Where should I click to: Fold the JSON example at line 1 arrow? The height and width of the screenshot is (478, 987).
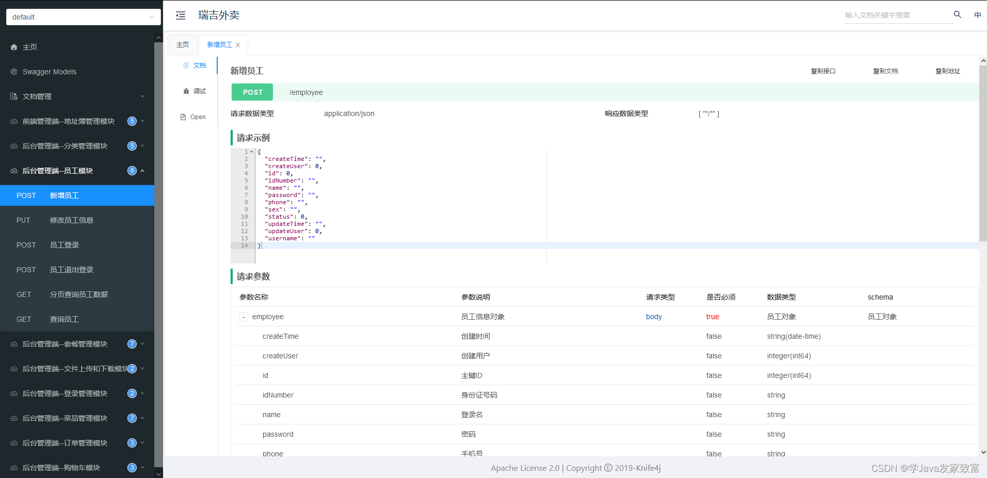tap(252, 152)
